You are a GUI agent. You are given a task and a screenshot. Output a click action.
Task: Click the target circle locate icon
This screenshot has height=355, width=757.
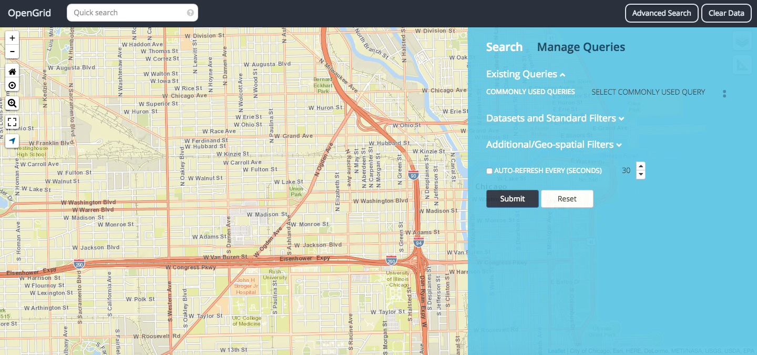(x=12, y=85)
